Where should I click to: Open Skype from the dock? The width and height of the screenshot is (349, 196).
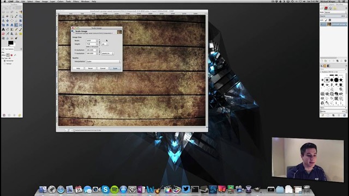click(105, 189)
